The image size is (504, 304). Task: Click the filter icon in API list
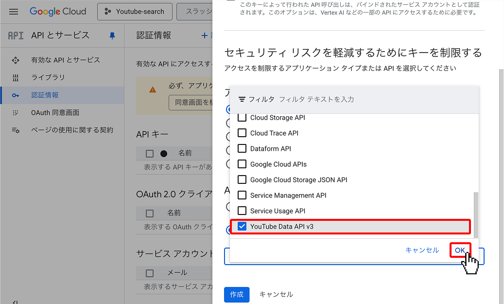click(x=242, y=99)
